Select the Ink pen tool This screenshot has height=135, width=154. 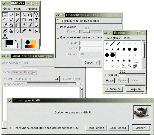(x=24, y=30)
